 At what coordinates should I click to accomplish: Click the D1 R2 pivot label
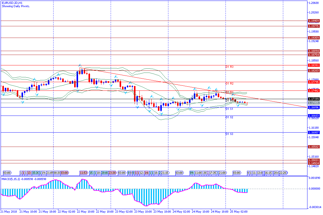point(229,84)
